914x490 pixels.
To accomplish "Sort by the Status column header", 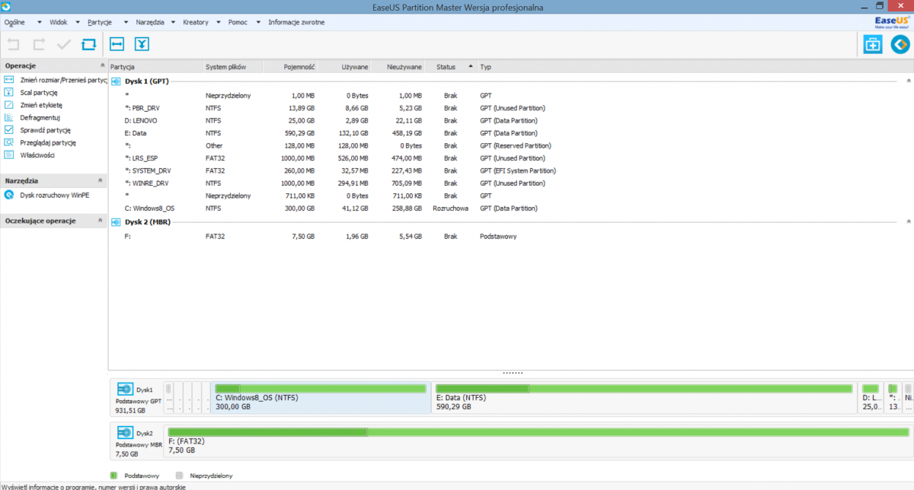I will click(x=451, y=67).
